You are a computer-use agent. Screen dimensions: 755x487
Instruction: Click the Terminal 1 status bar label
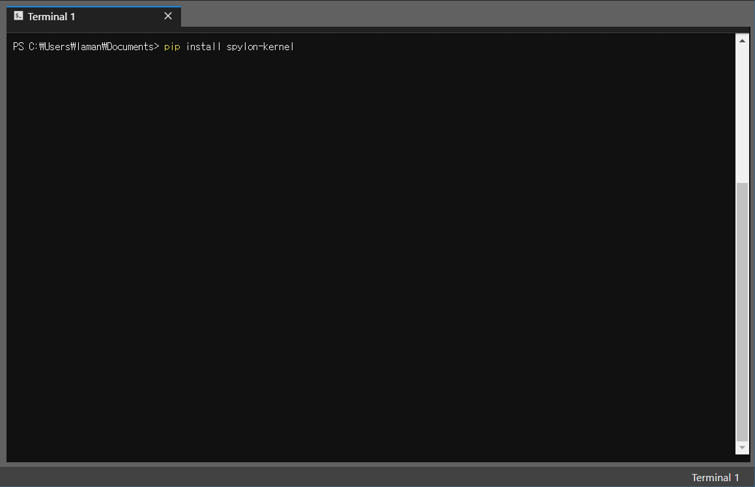coord(715,477)
